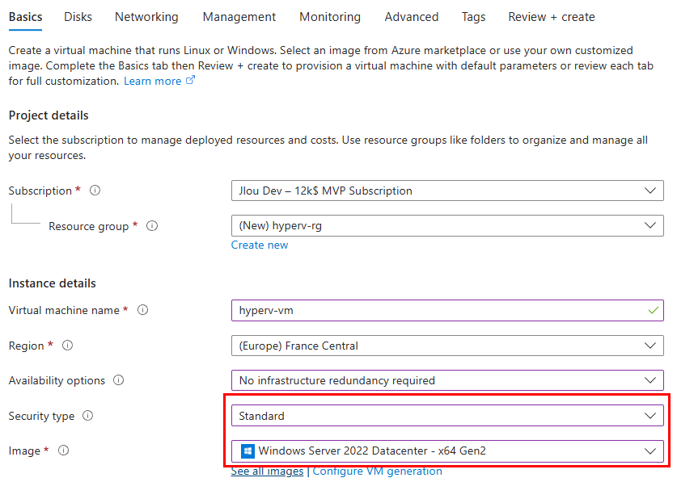677x482 pixels.
Task: Show info tooltip for Virtual machine name
Action: 143,310
